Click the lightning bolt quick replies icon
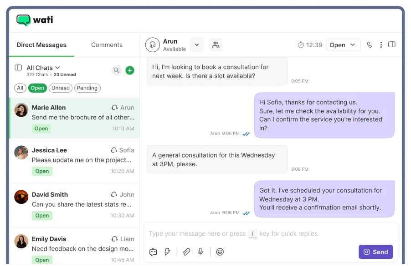The image size is (411, 267). coord(167,252)
